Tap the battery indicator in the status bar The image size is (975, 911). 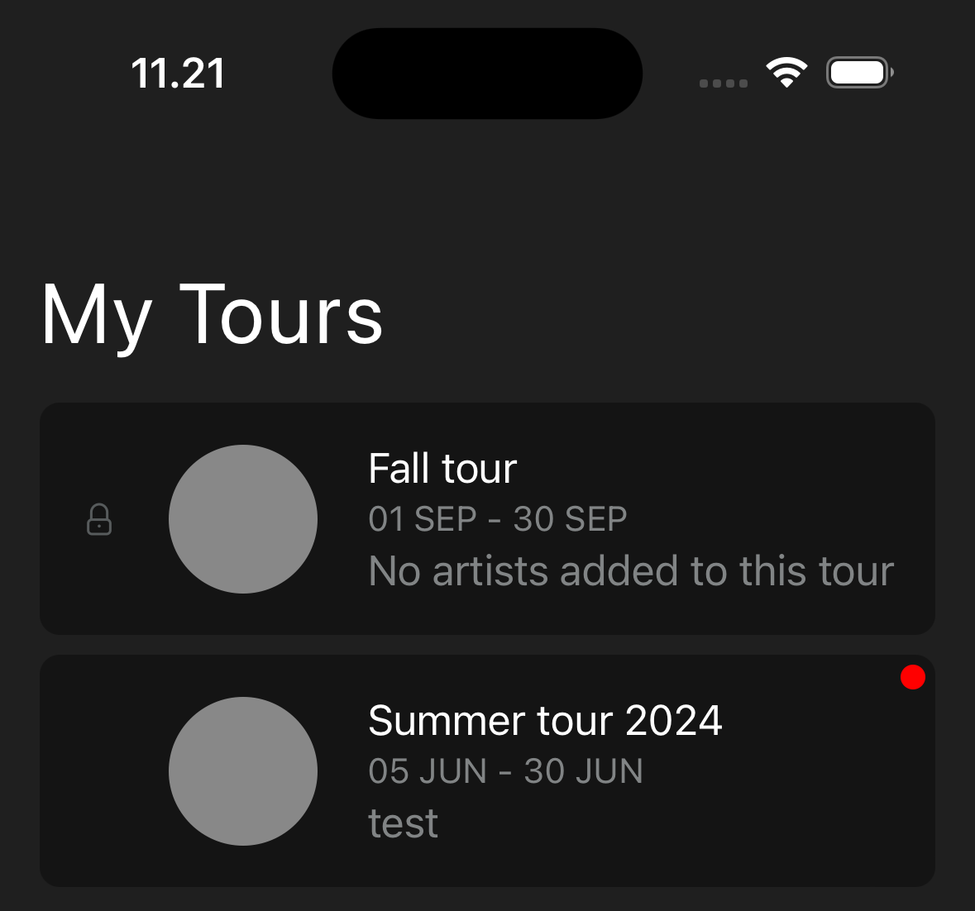click(x=858, y=72)
